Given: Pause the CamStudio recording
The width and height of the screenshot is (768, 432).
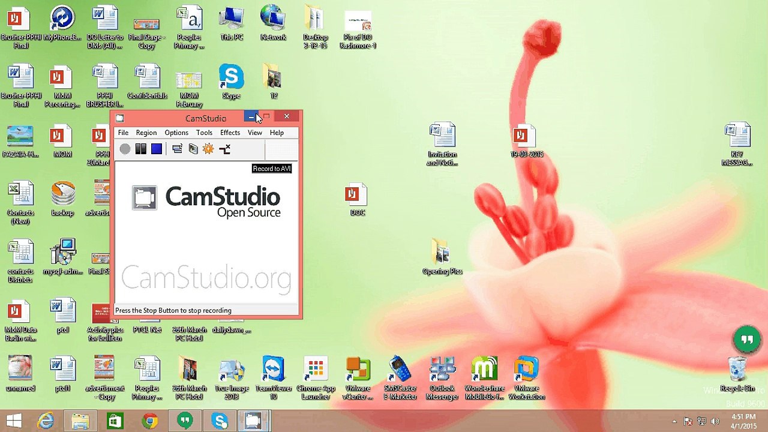Looking at the screenshot, I should click(x=140, y=149).
